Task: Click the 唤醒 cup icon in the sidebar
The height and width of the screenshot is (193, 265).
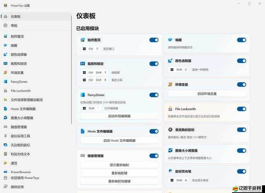Action: coord(5,45)
